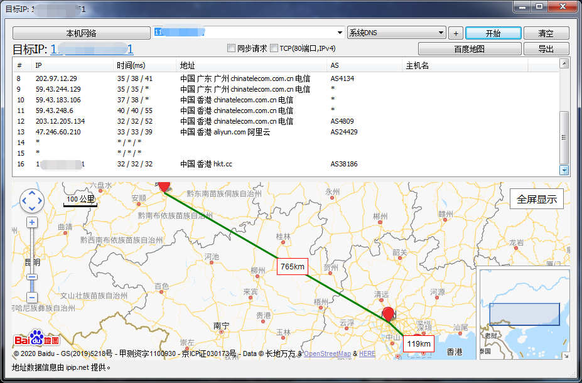Click AS4809 cell
The width and height of the screenshot is (582, 383).
click(342, 121)
